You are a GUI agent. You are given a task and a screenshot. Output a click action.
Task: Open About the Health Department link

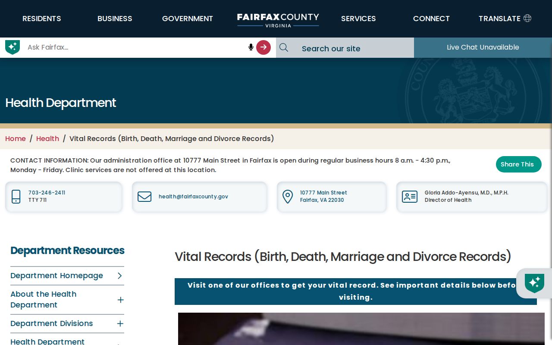click(43, 299)
